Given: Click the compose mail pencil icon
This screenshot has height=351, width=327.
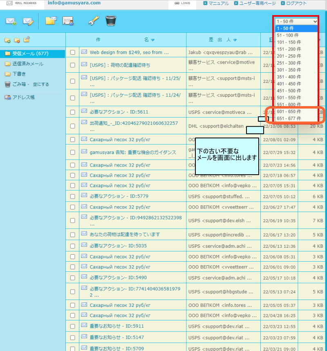Looking at the screenshot, I should 28,21.
